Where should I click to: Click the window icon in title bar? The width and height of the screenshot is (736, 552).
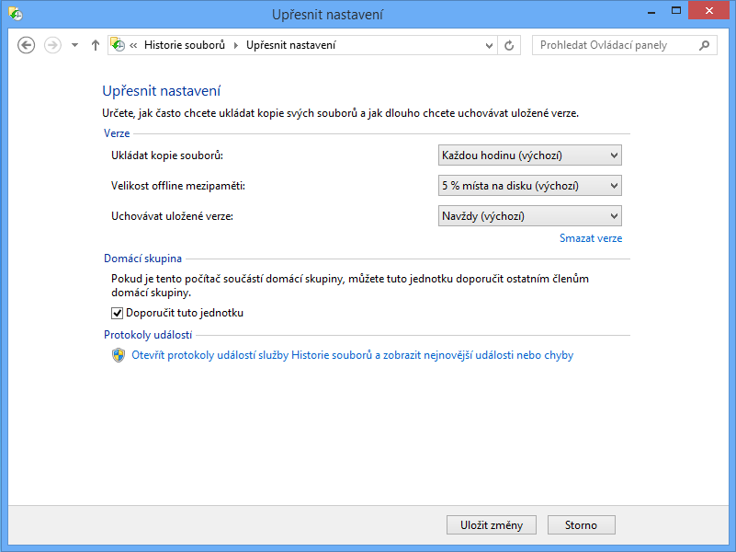tap(16, 14)
